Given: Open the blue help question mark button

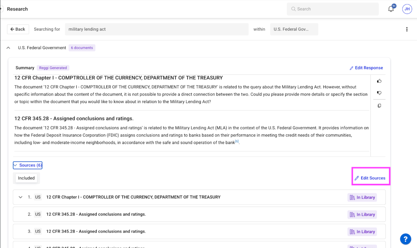Looking at the screenshot, I should (x=405, y=239).
